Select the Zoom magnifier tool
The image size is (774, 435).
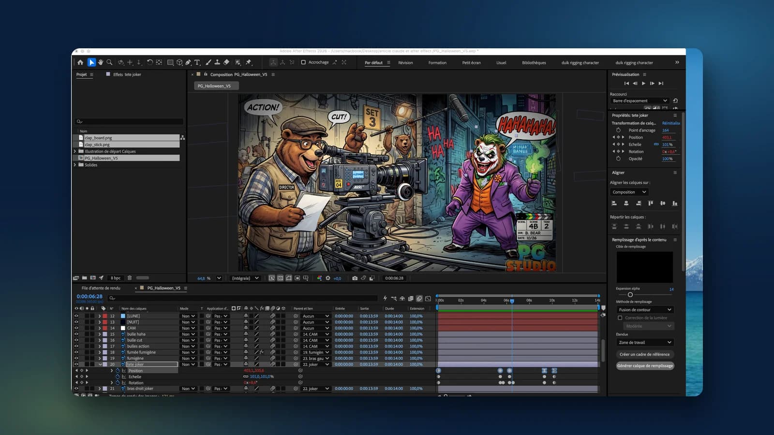110,62
